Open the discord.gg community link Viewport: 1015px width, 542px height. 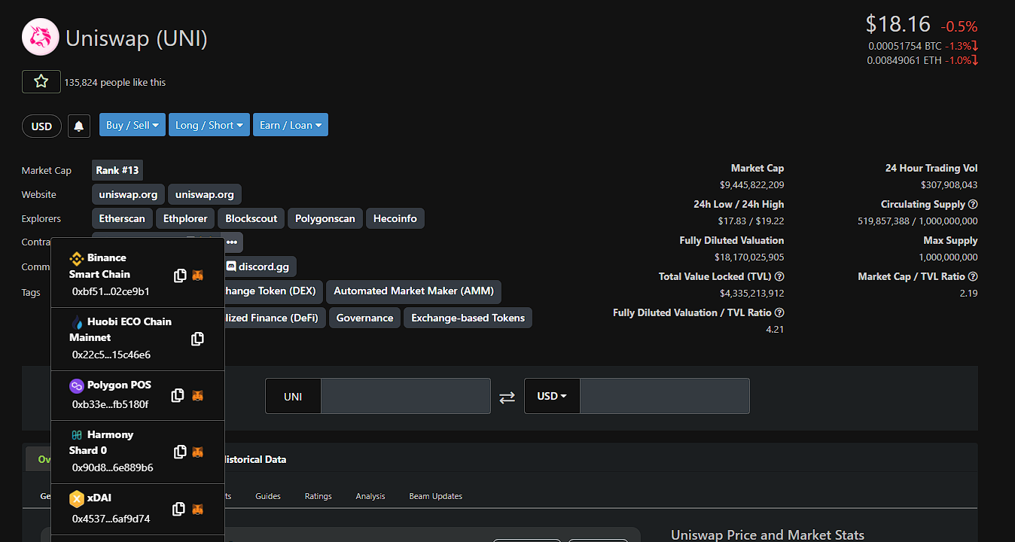261,266
